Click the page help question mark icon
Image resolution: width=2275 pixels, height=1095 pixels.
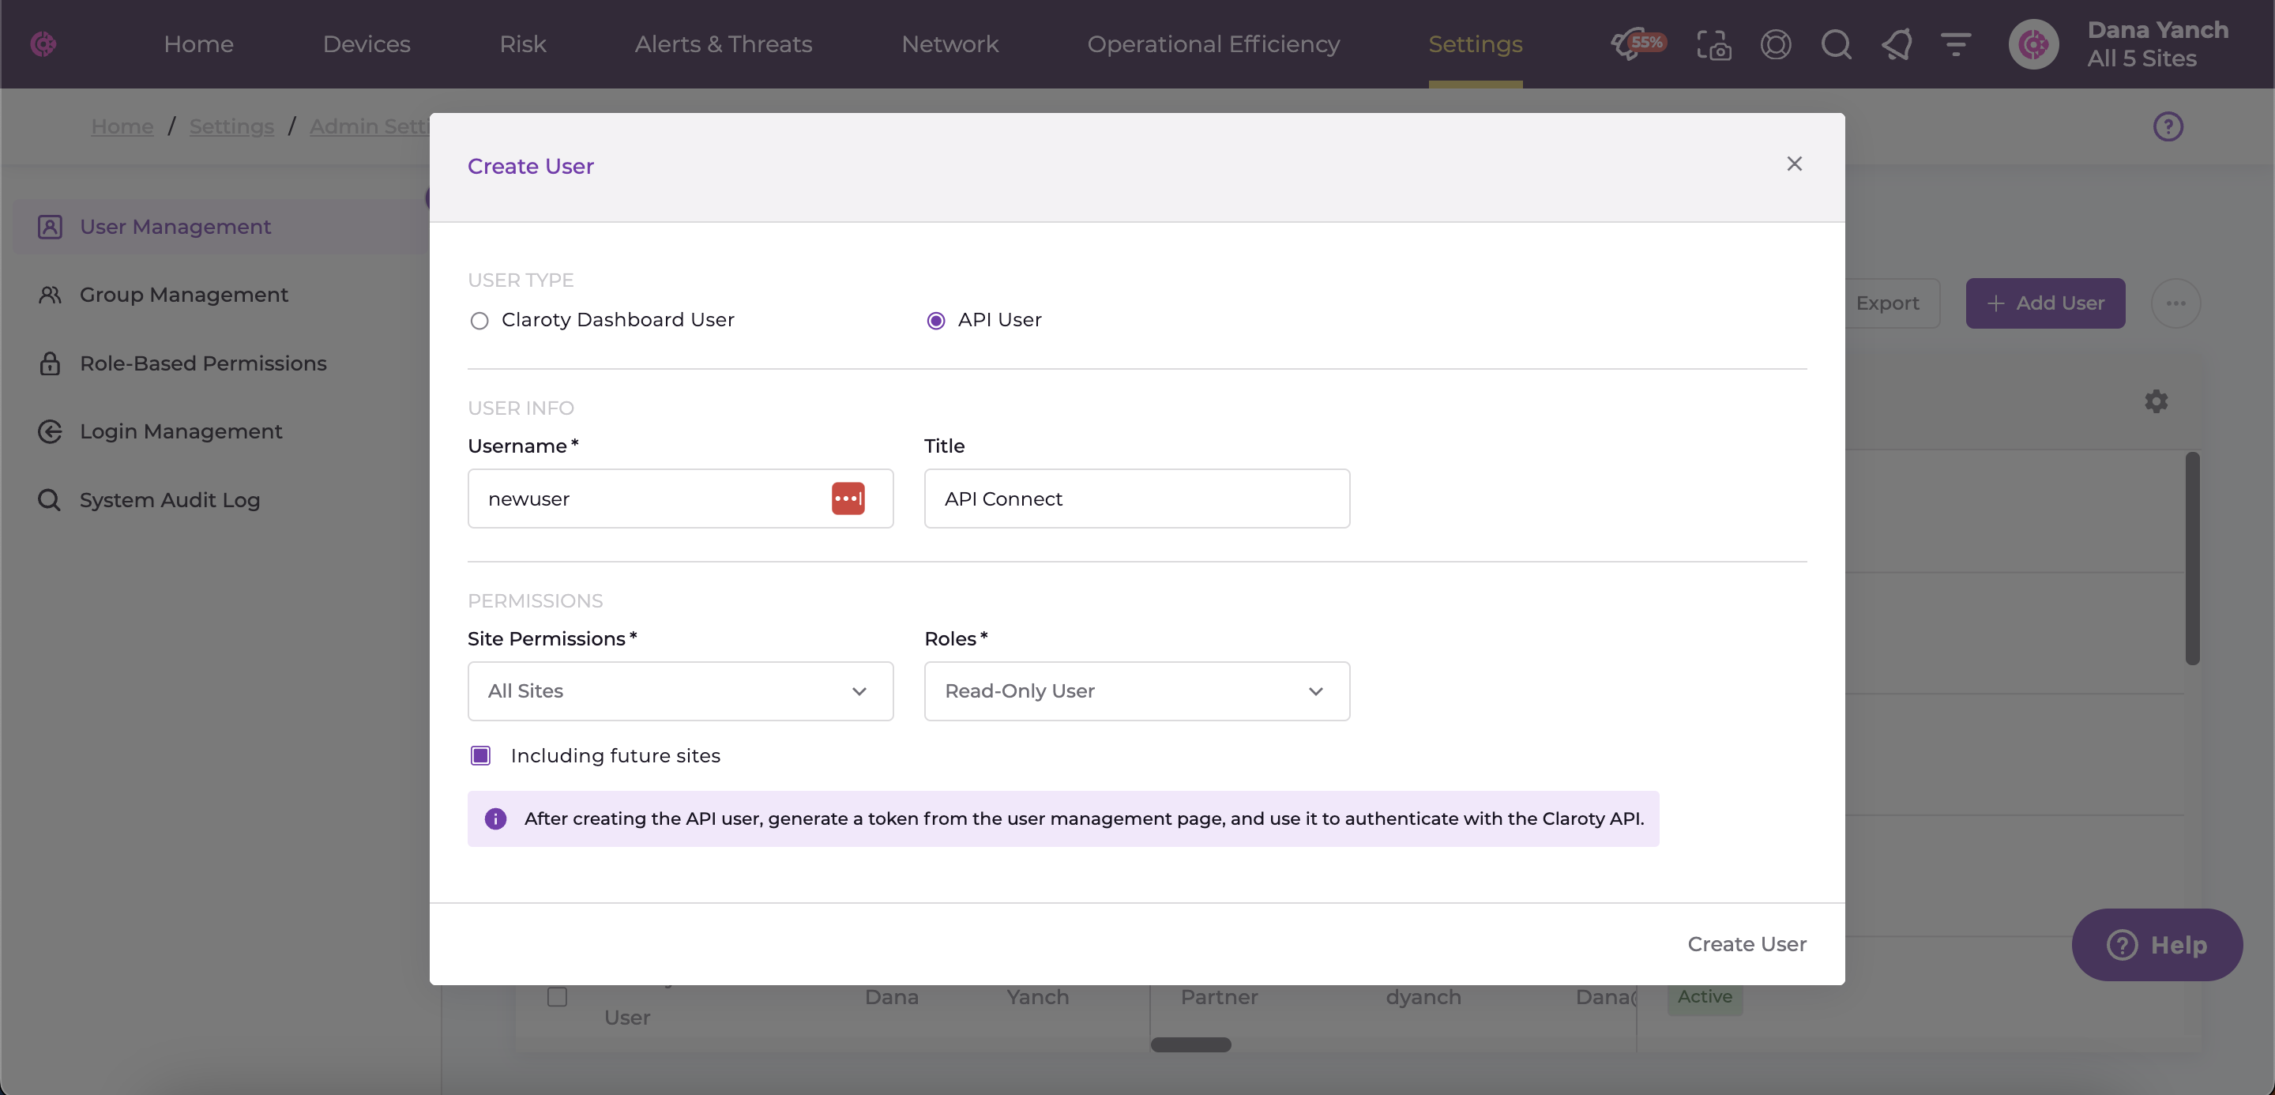tap(2168, 126)
